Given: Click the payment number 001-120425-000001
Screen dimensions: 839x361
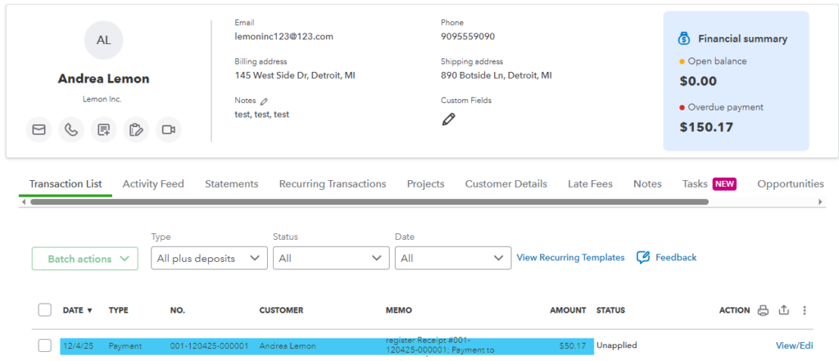Looking at the screenshot, I should tap(209, 346).
